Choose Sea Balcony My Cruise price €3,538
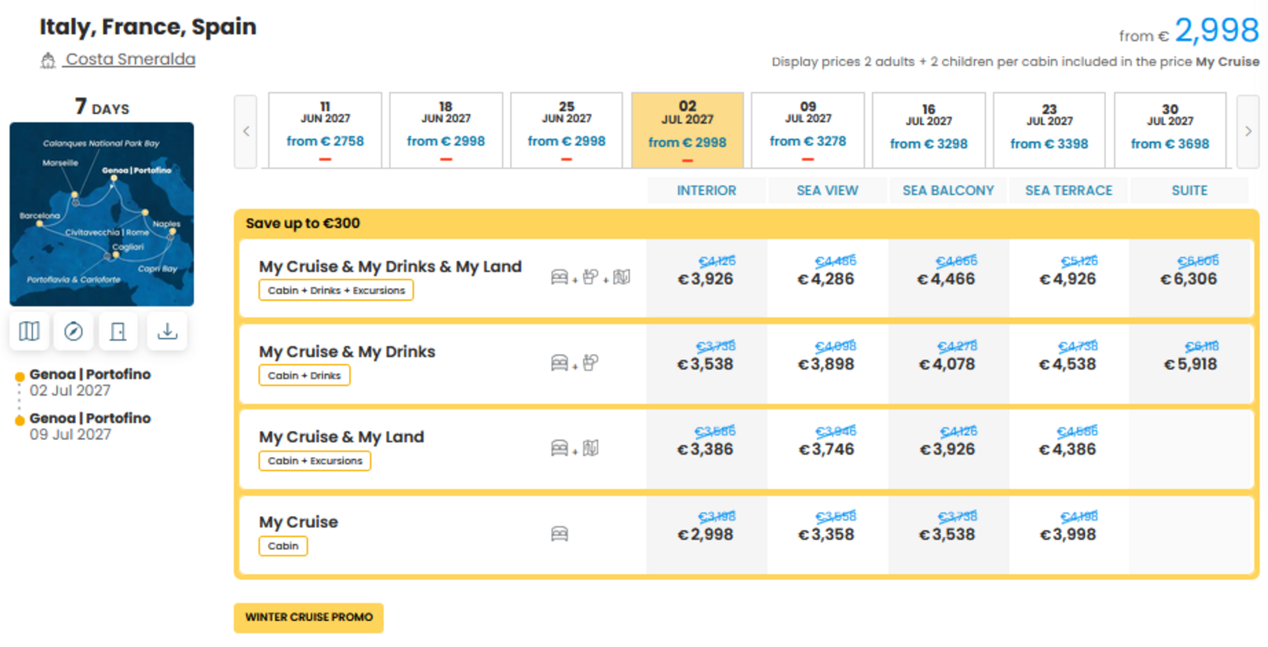 click(x=947, y=535)
